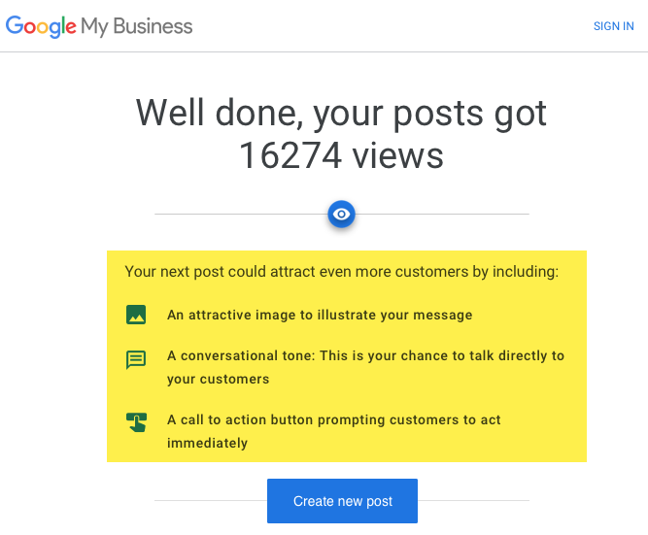Select the green image picture icon
Screen dimensions: 648x535
tap(136, 315)
